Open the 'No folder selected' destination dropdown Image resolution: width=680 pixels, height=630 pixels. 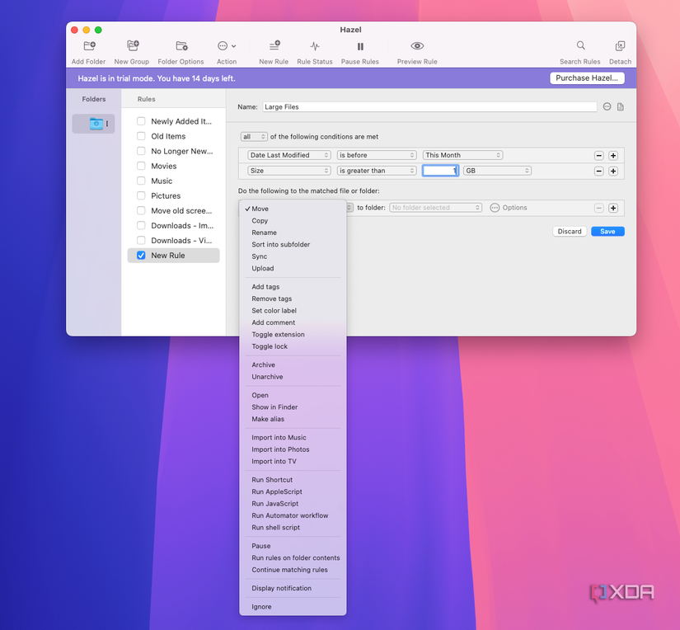(x=435, y=208)
